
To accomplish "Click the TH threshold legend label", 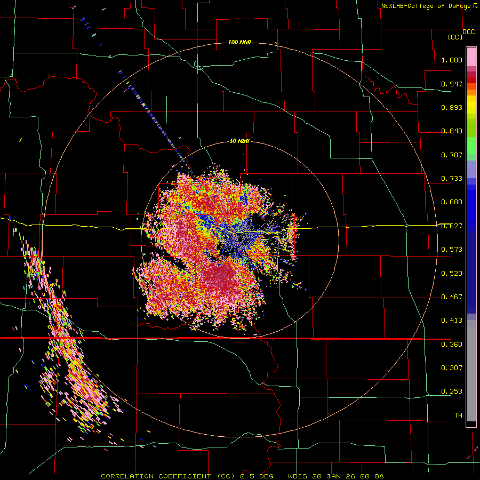I will click(x=458, y=415).
